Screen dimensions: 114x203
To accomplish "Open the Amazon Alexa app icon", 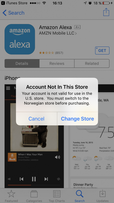I will [20, 39].
